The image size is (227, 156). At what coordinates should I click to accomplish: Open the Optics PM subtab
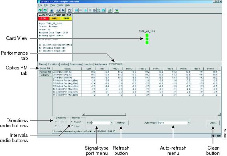click(x=45, y=68)
